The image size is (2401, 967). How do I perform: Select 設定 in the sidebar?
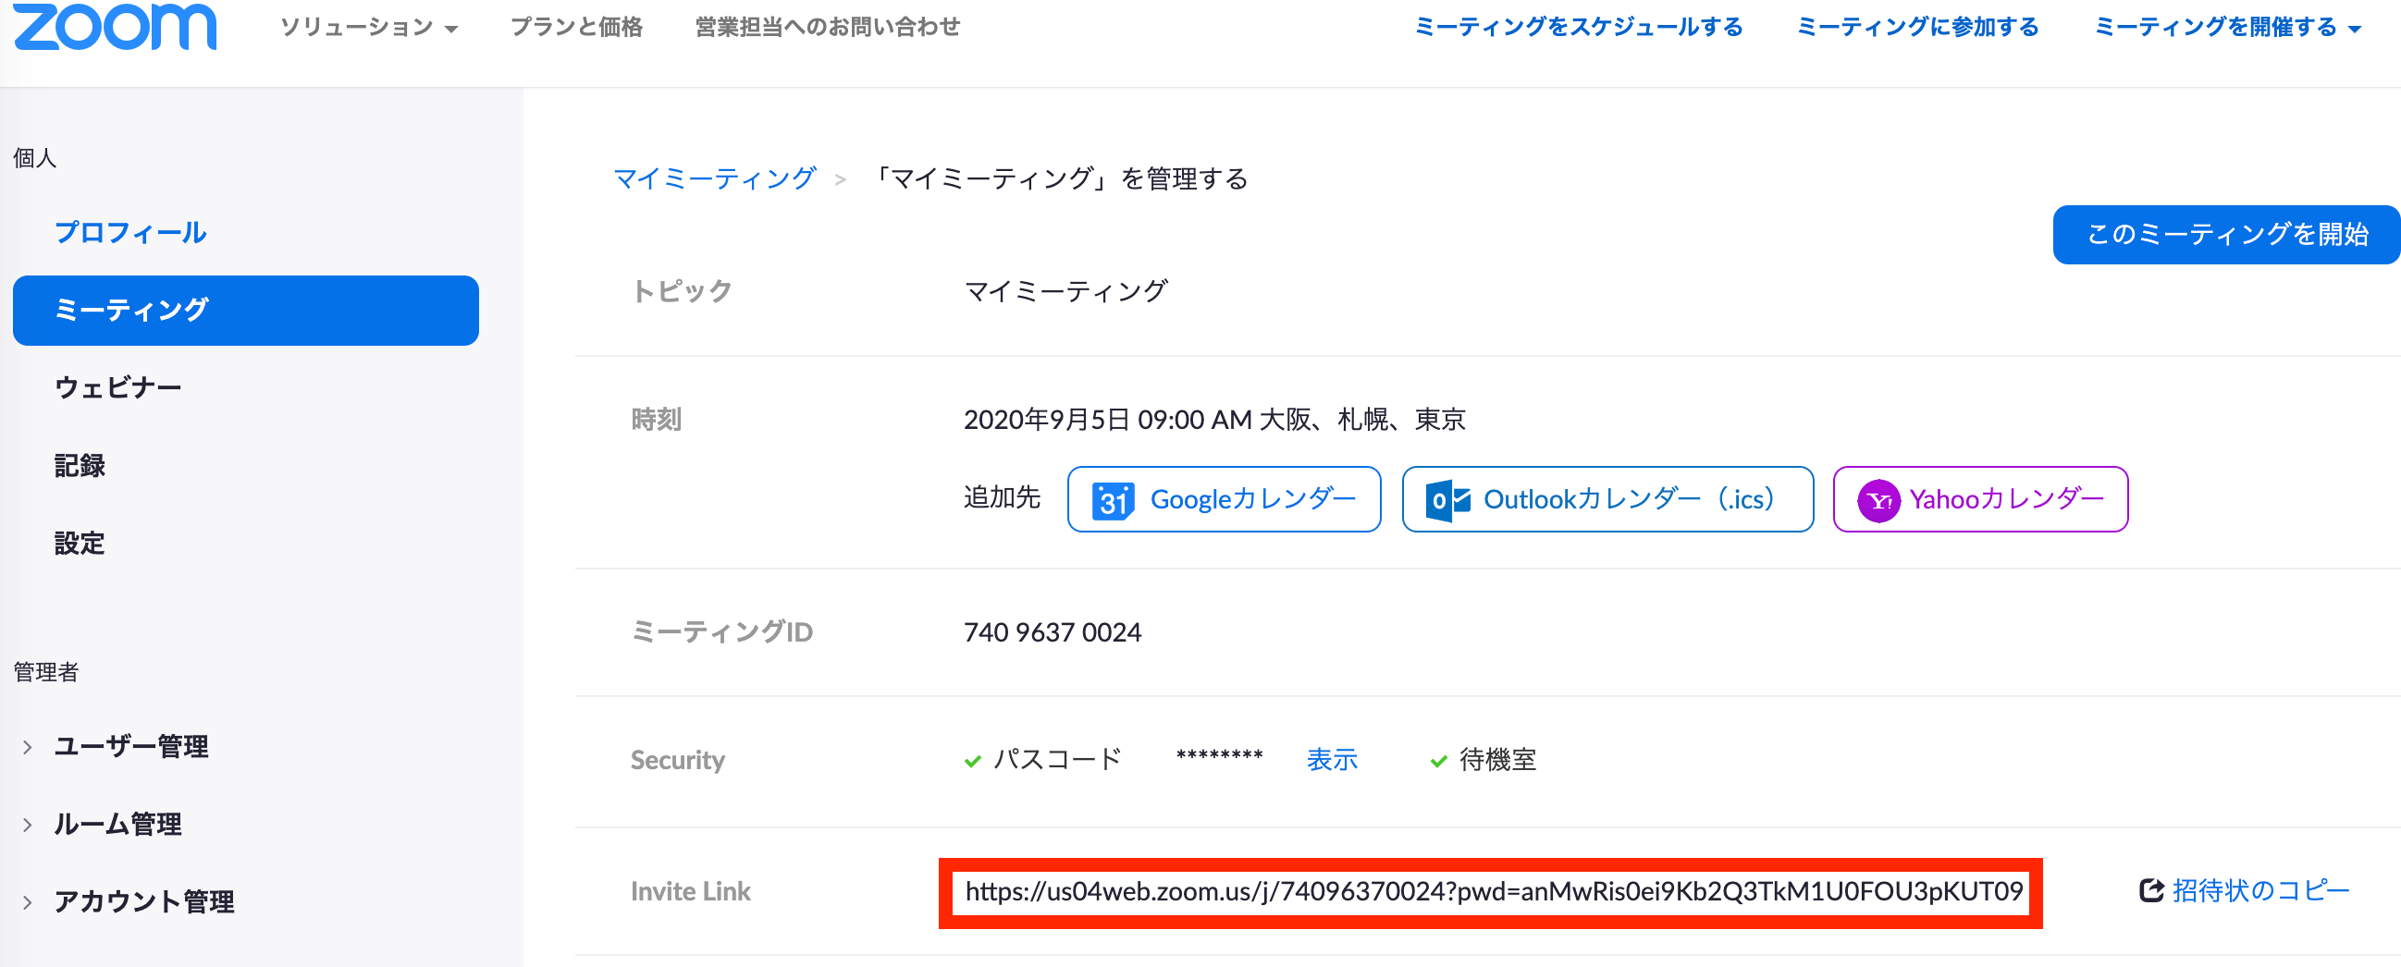(80, 543)
